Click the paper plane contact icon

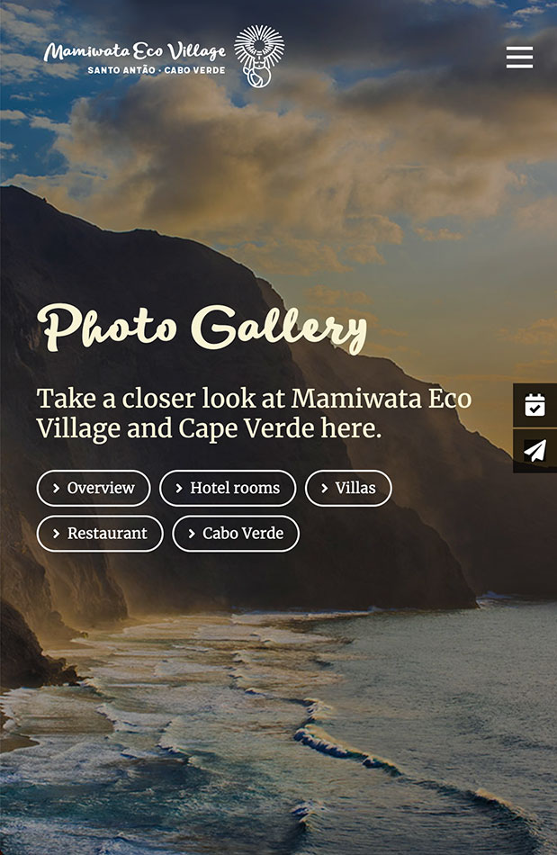(x=535, y=451)
